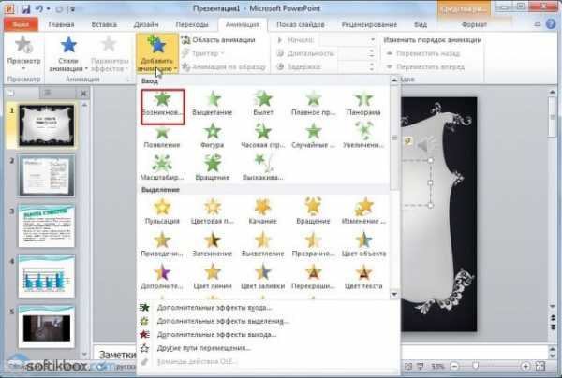Pick the Часовая стрелка entrance effect
562x378 pixels.
tap(263, 137)
